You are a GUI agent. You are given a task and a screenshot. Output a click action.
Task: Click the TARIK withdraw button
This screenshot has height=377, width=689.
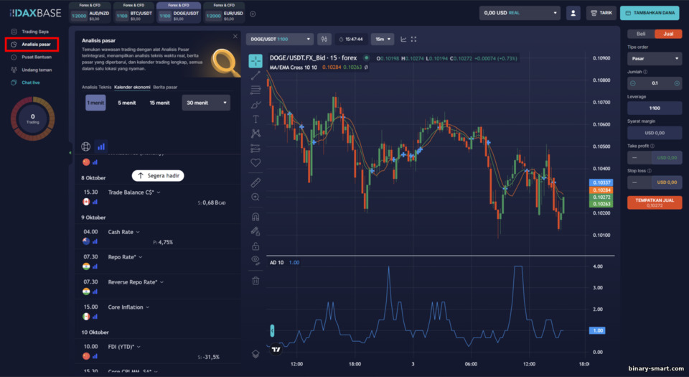click(601, 13)
